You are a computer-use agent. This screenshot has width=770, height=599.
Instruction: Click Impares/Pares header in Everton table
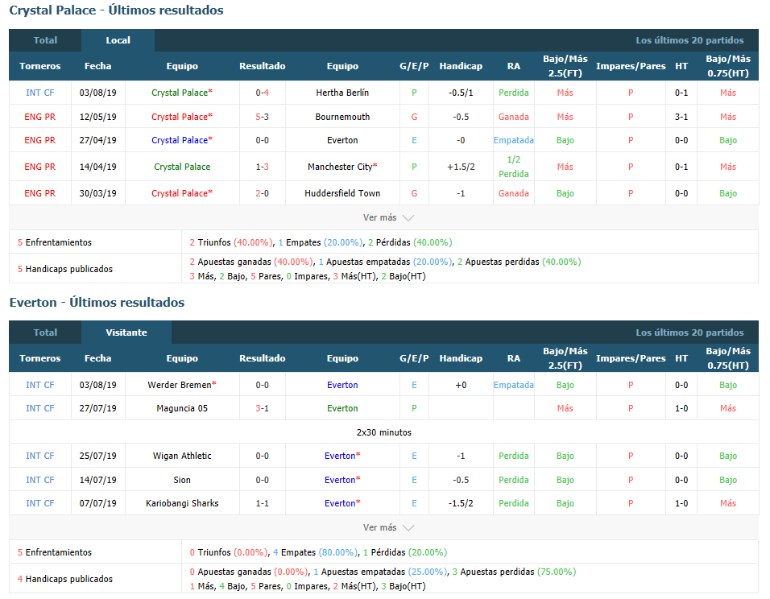tap(631, 358)
